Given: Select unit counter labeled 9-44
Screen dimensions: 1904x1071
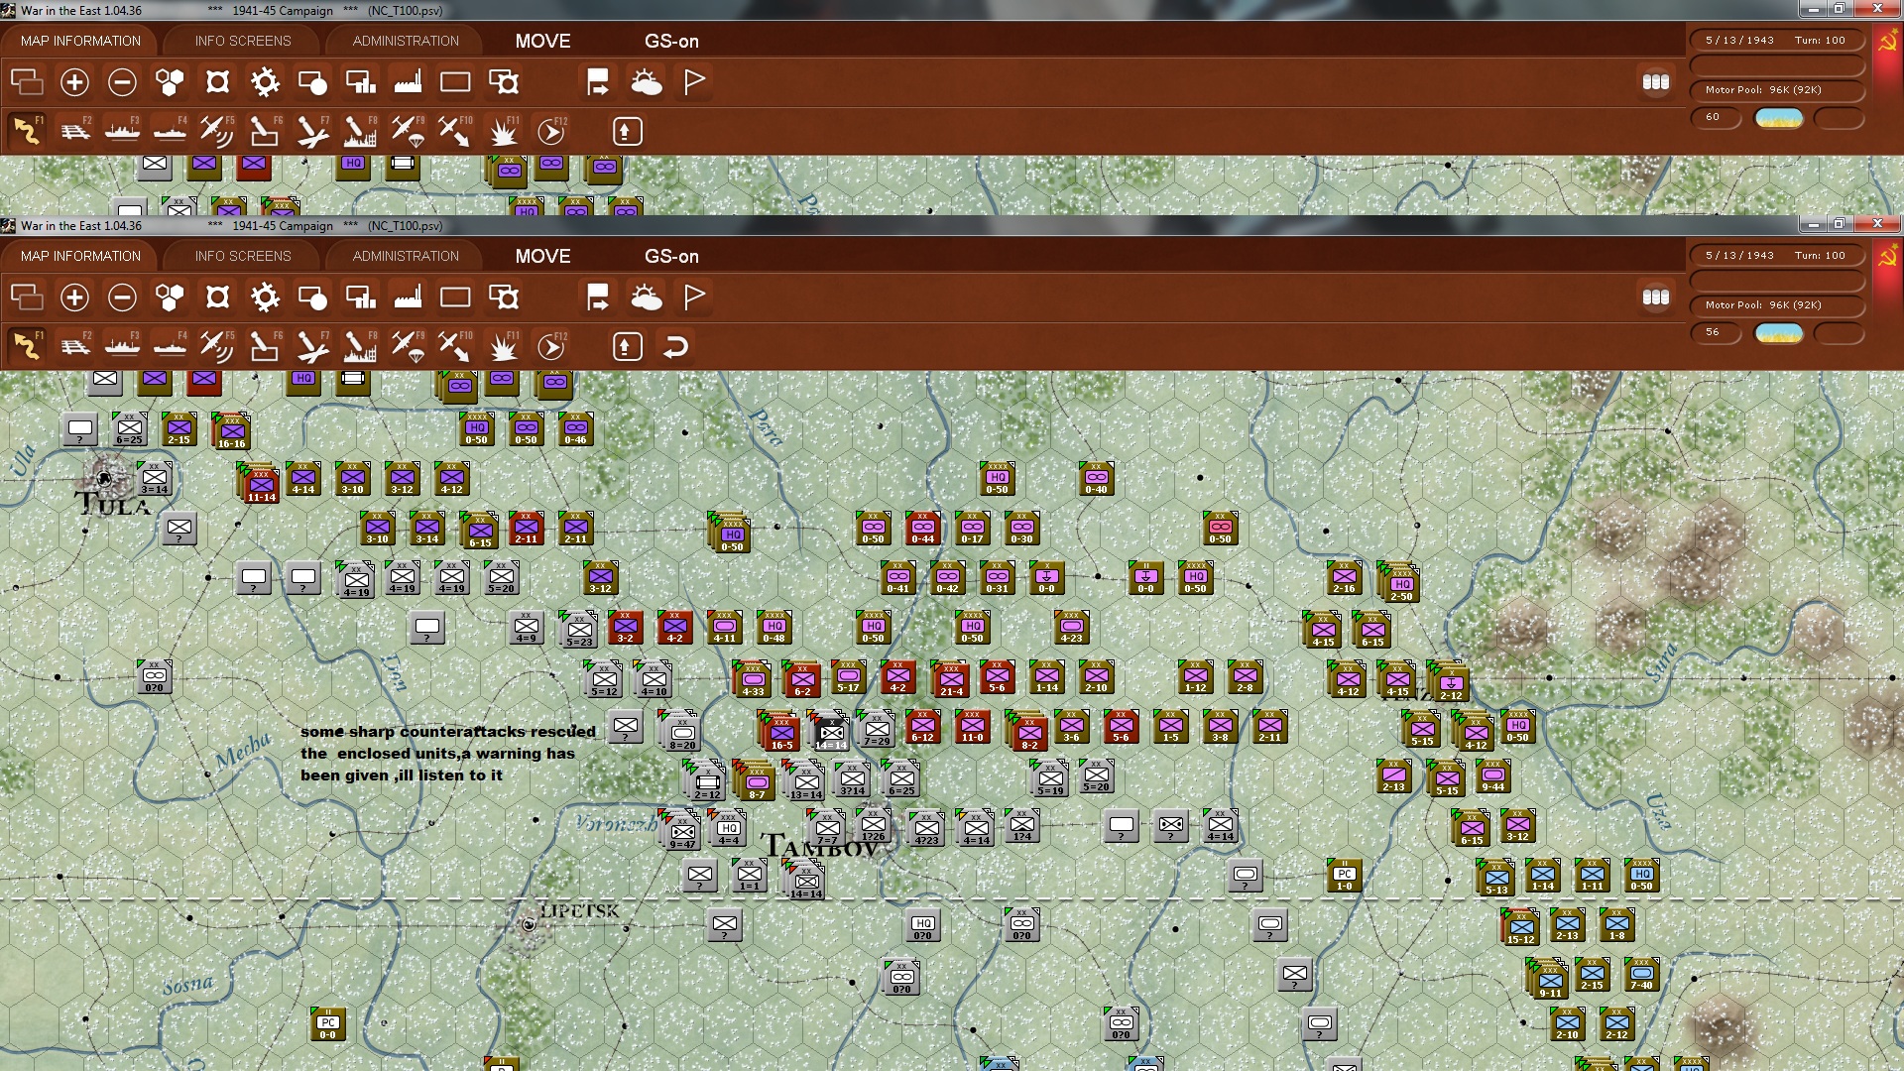Looking at the screenshot, I should pos(1492,775).
